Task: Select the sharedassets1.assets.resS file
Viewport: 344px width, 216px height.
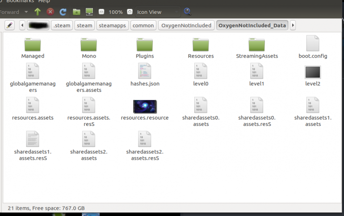Action: tap(33, 146)
